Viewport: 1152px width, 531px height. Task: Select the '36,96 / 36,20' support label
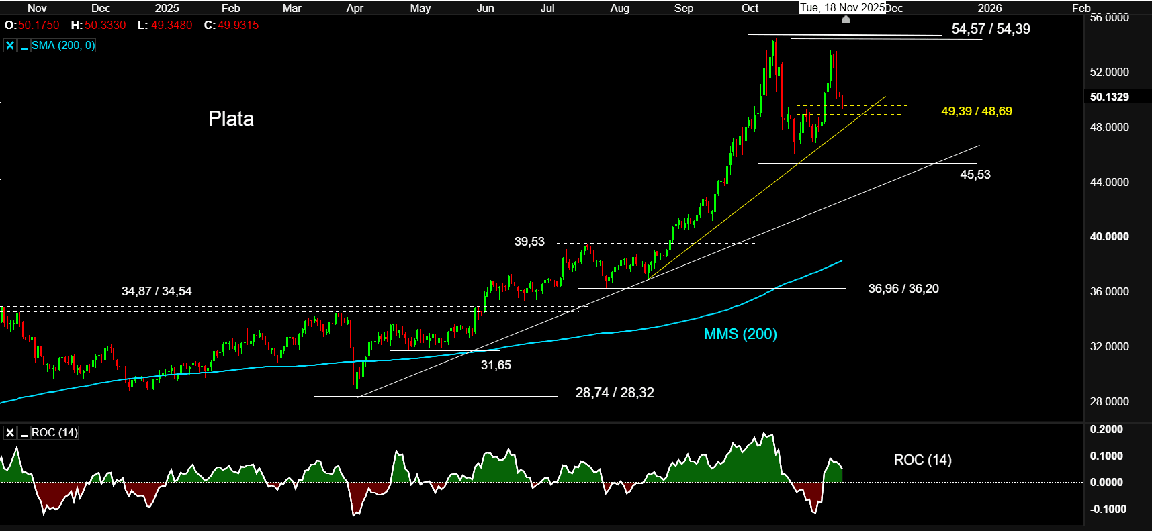[x=903, y=289]
